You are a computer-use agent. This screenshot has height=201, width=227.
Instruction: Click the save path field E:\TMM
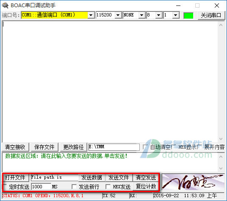(114, 147)
